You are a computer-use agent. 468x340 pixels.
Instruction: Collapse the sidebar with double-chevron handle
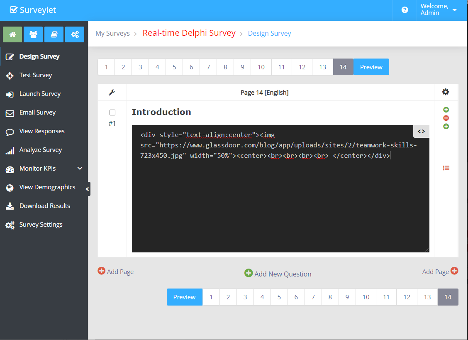click(x=87, y=189)
